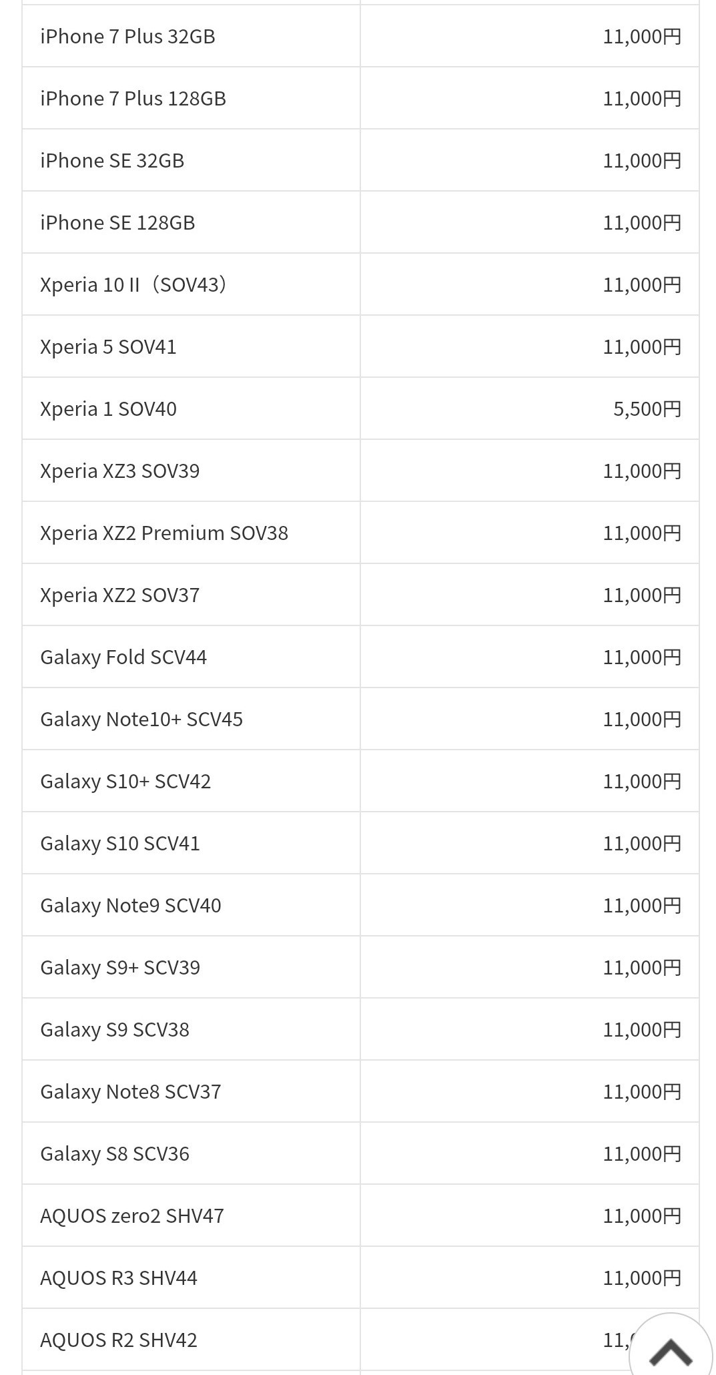Select the iPhone 7 Plus 32GB row

pos(127,37)
